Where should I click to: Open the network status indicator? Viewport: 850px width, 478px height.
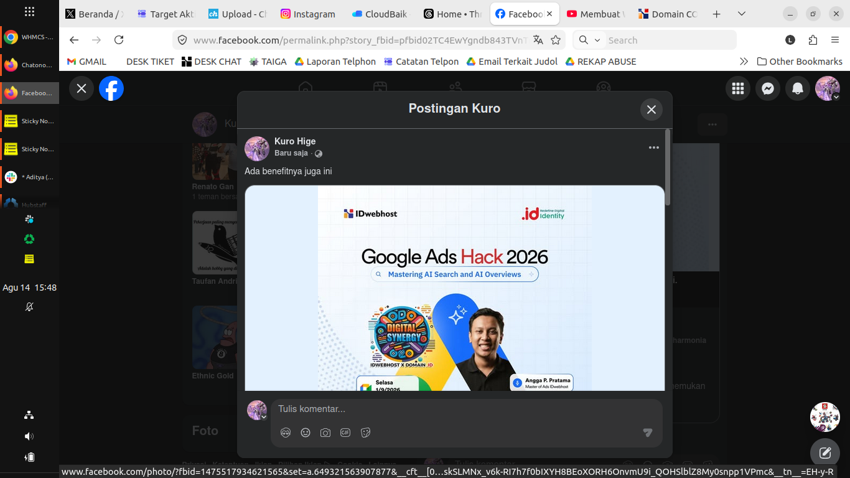pos(29,415)
